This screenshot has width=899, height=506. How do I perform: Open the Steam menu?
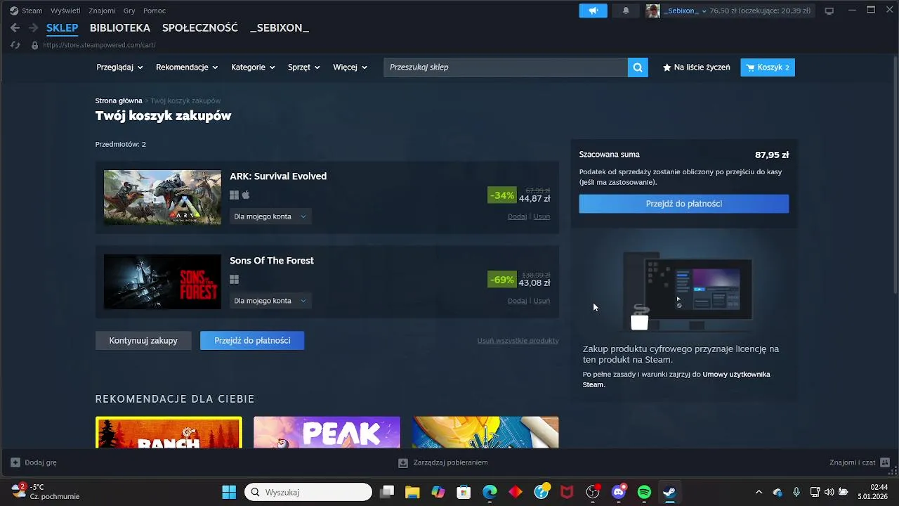(32, 11)
